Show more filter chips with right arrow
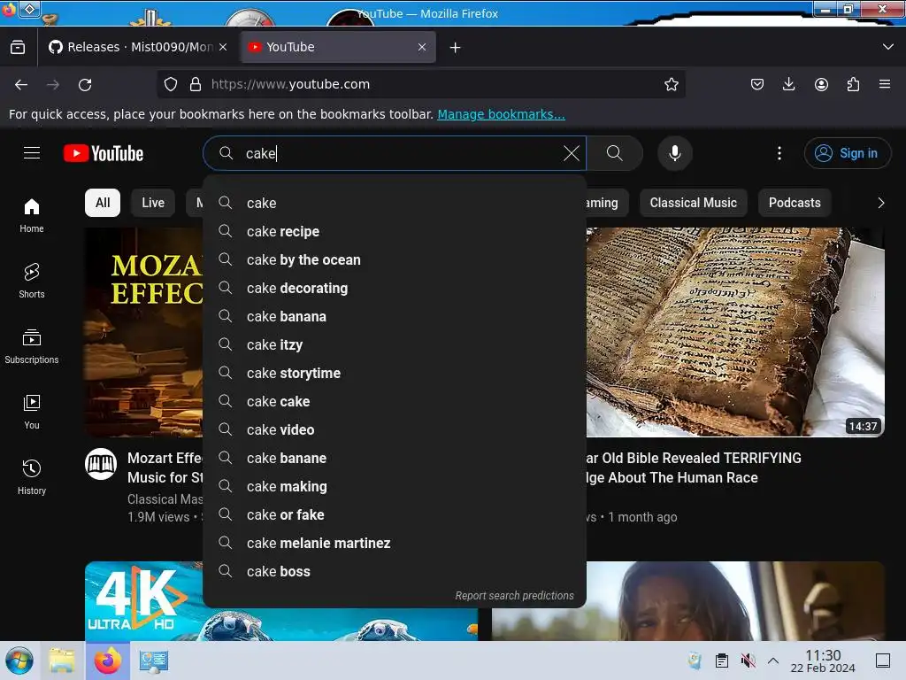This screenshot has height=680, width=906. pyautogui.click(x=880, y=203)
